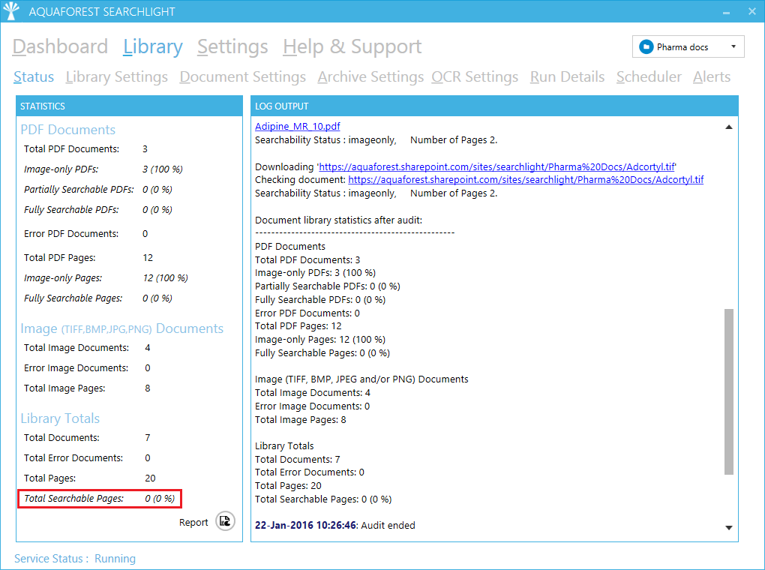Click the Aquaforest logo in title bar

click(10, 11)
